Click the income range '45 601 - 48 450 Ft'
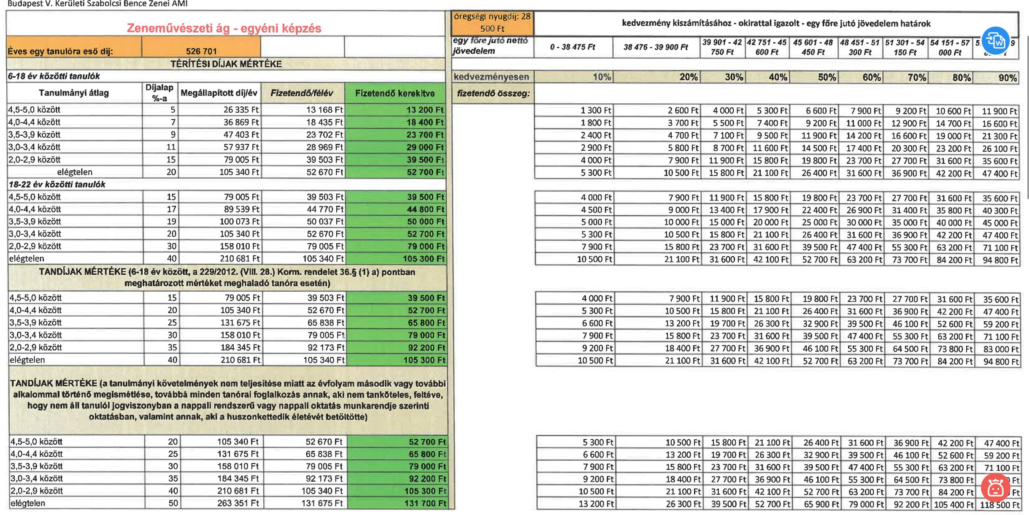 point(813,47)
